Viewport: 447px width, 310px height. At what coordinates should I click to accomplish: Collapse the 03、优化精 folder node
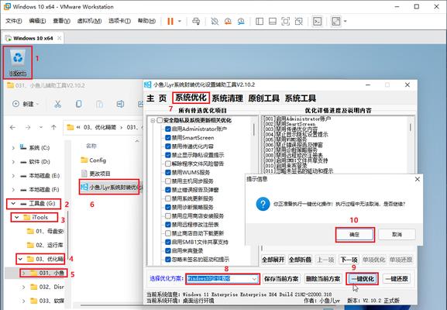20,259
